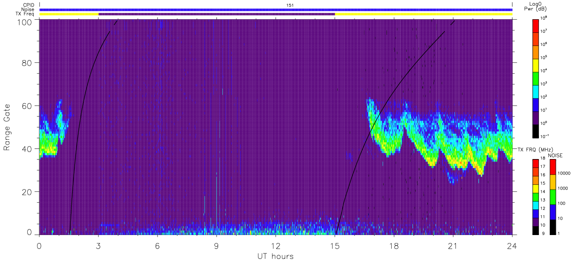Pick the blue segment of NOISE colorbar
The width and height of the screenshot is (576, 266).
pos(553,212)
